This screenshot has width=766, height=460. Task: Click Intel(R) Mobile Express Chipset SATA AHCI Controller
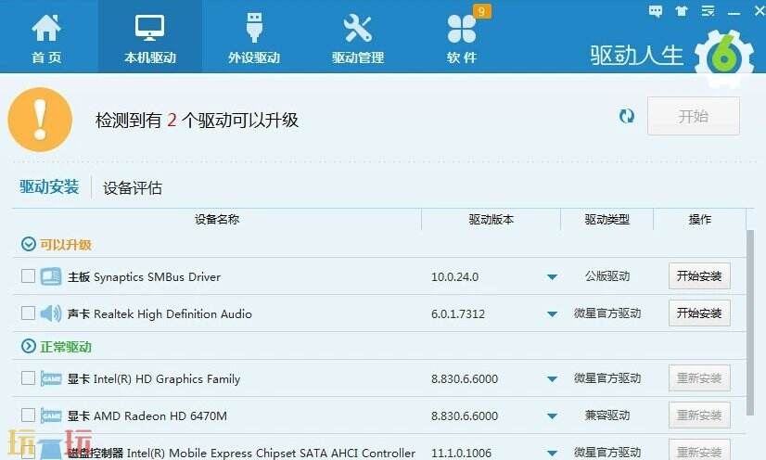[x=271, y=454]
